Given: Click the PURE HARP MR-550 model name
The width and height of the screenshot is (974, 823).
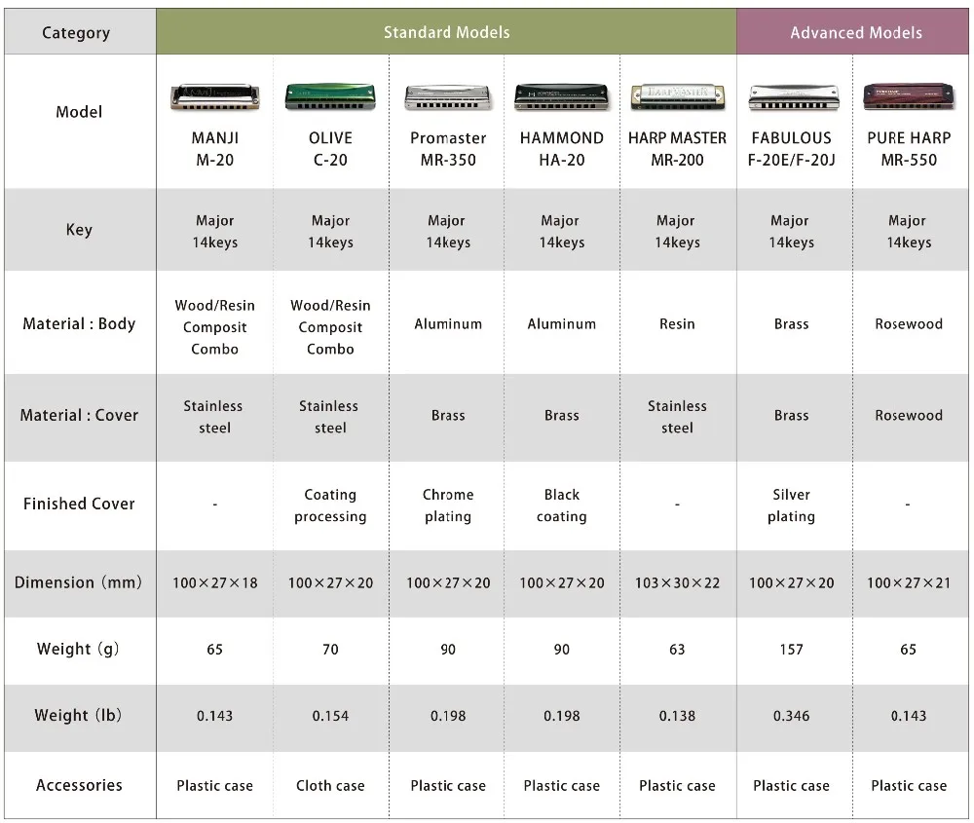Looking at the screenshot, I should [x=909, y=148].
